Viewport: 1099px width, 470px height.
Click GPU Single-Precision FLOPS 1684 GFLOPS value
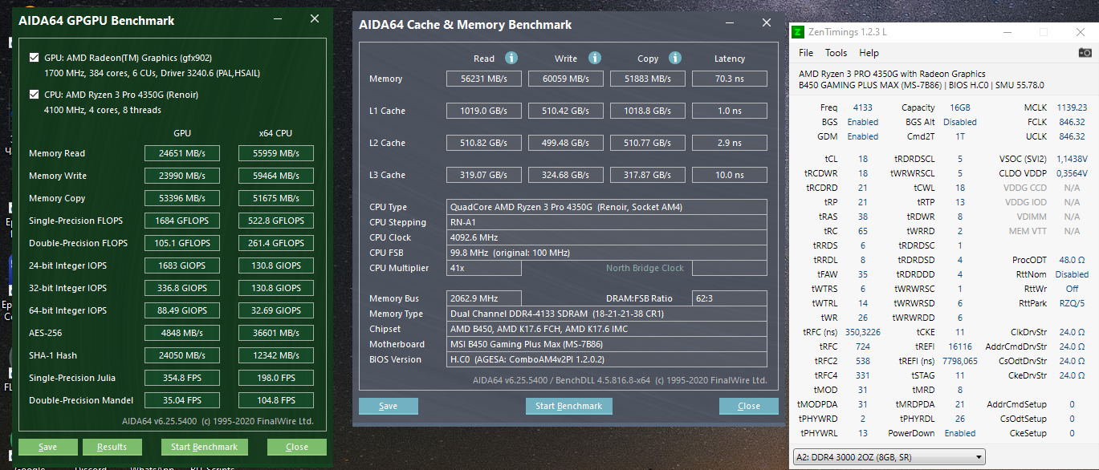point(182,221)
